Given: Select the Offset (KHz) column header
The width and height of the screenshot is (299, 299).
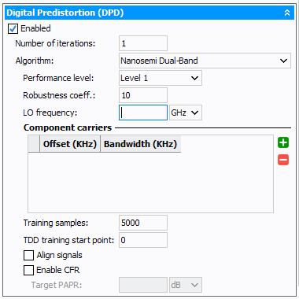Looking at the screenshot, I should point(70,144).
